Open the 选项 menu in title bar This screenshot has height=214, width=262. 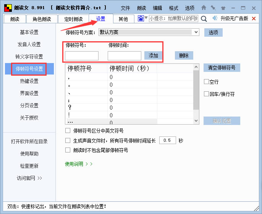190,8
